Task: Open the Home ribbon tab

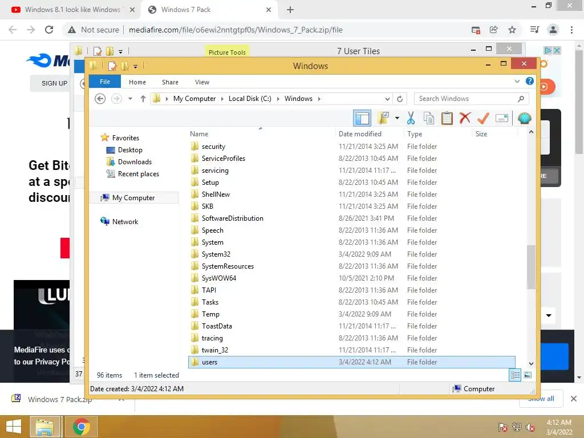Action: tap(137, 82)
